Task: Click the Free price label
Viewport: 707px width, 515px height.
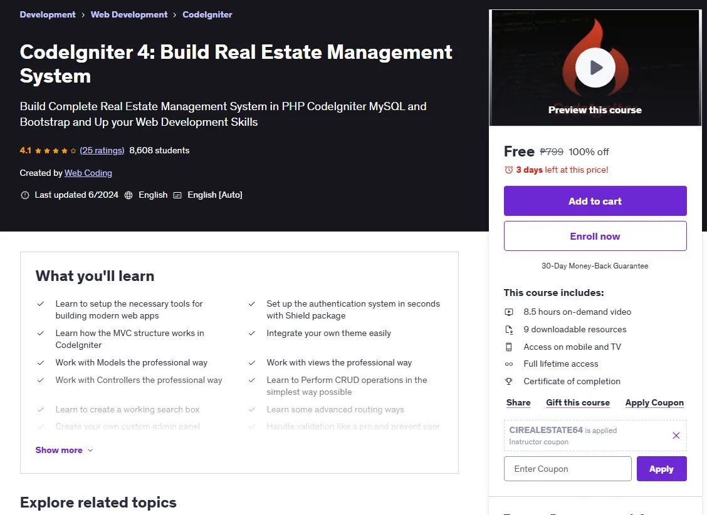Action: pos(519,151)
